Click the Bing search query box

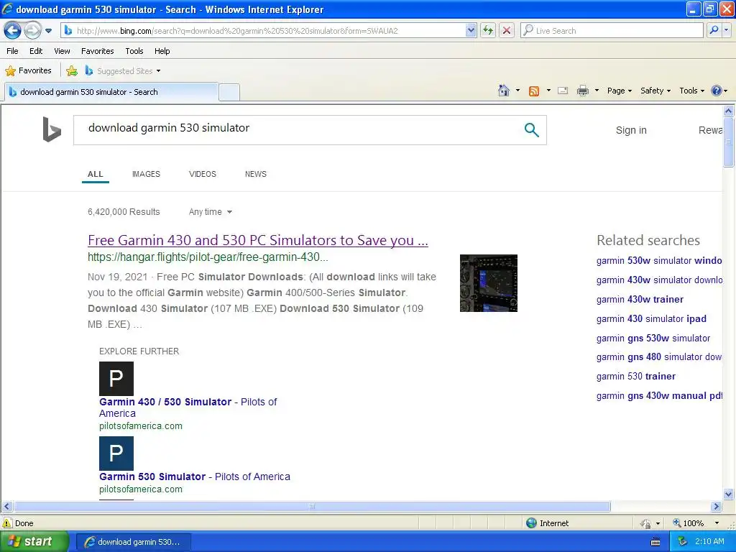[300, 129]
